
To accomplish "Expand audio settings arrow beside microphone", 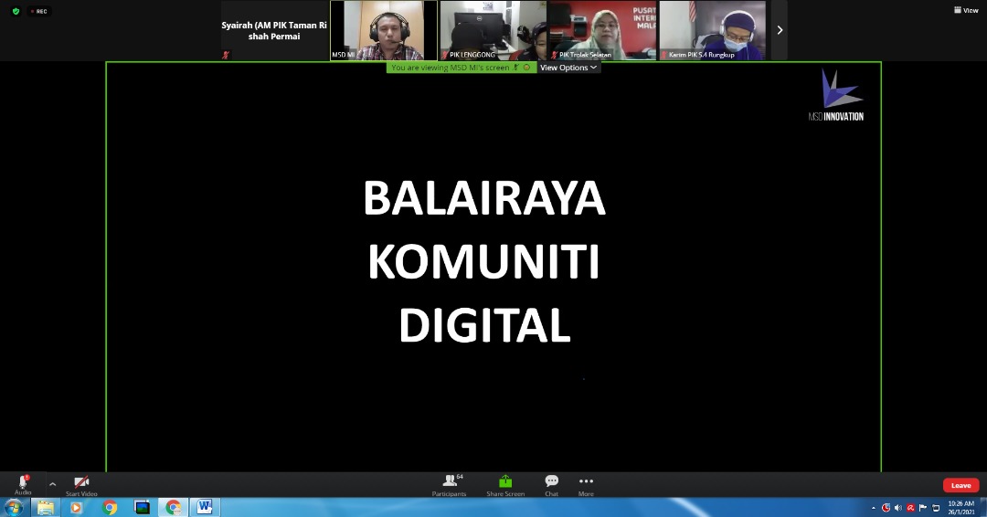I will click(52, 483).
